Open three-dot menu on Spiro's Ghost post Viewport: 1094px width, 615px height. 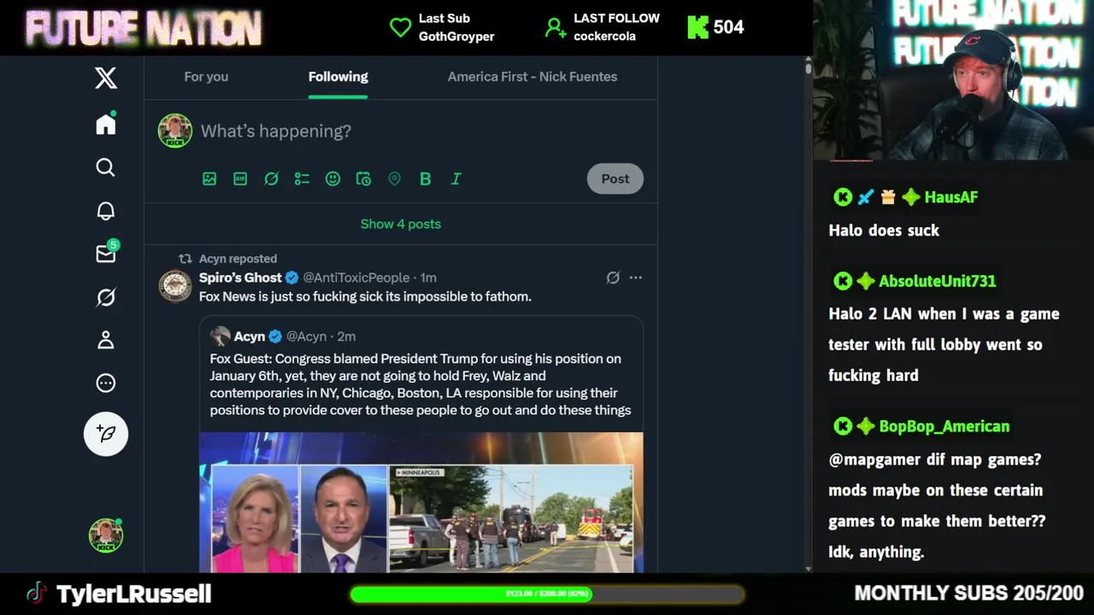pyautogui.click(x=636, y=278)
